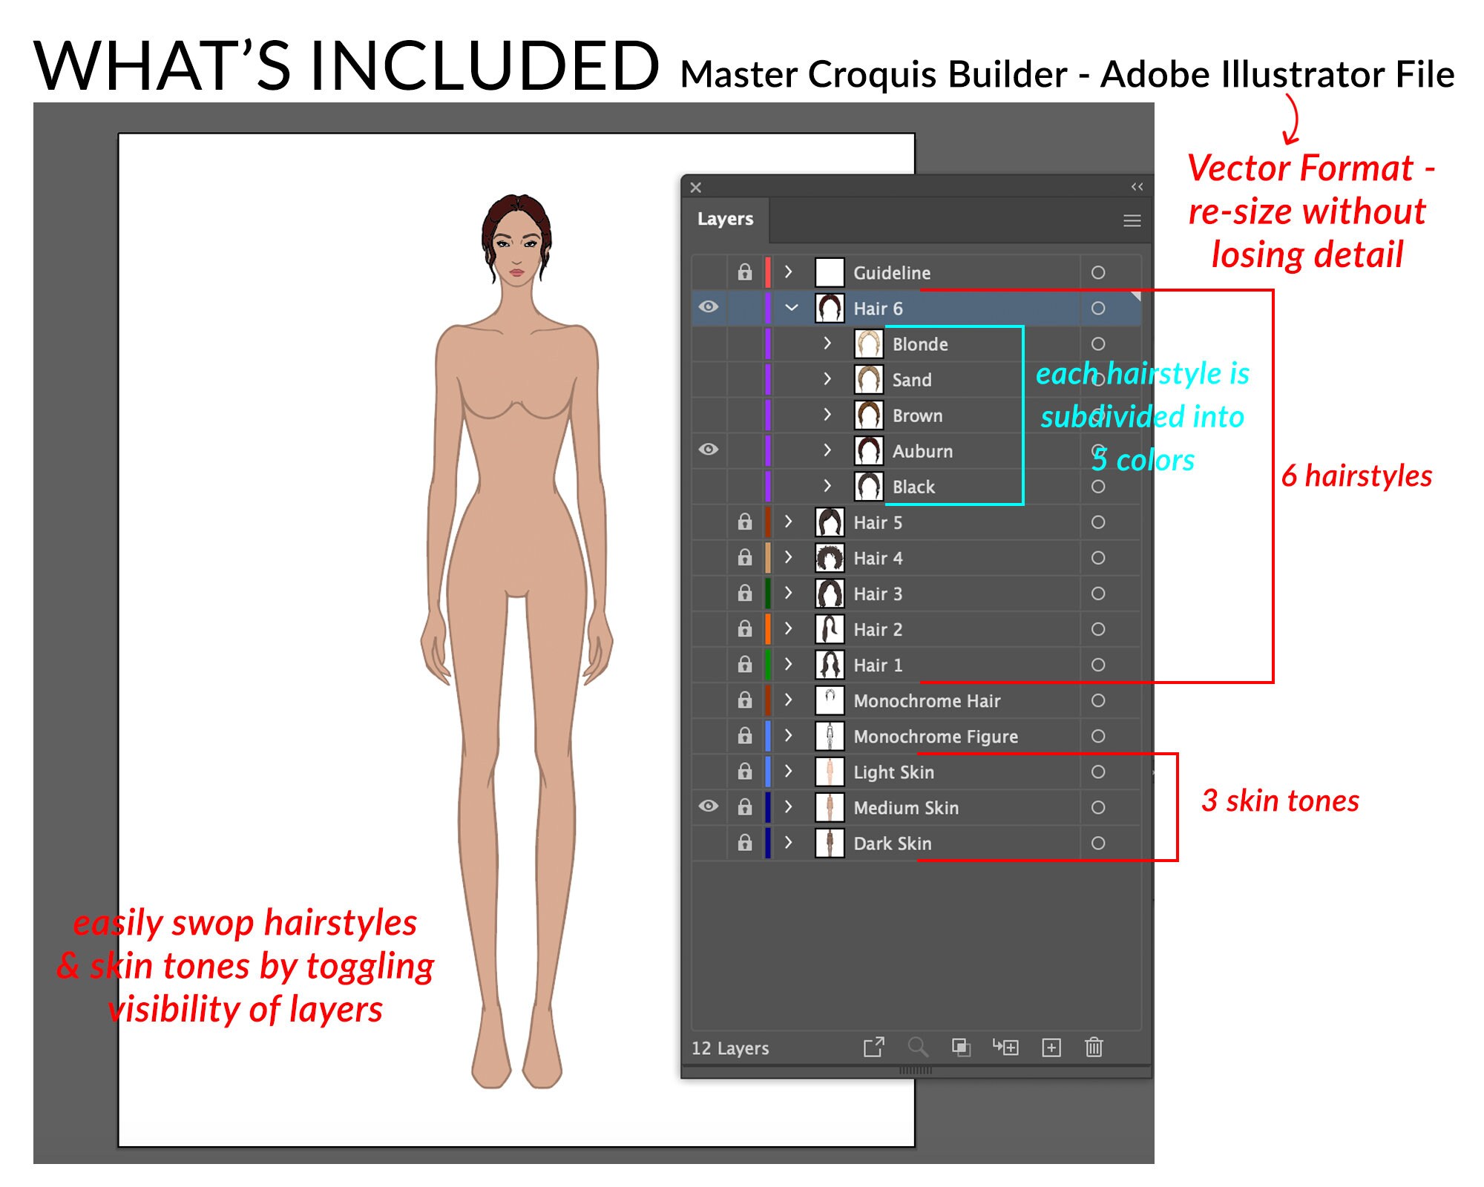Select the Sand sublayer row
This screenshot has width=1484, height=1187.
coord(916,379)
